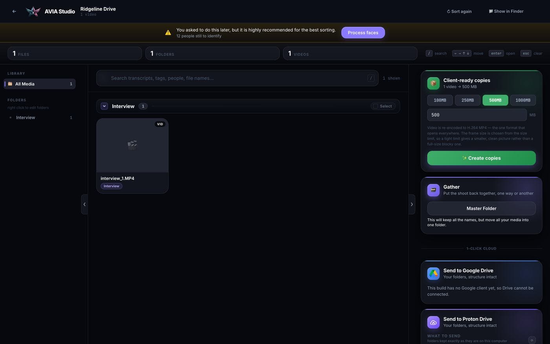Click the Gather clapperboard icon
The width and height of the screenshot is (550, 344).
click(x=433, y=190)
